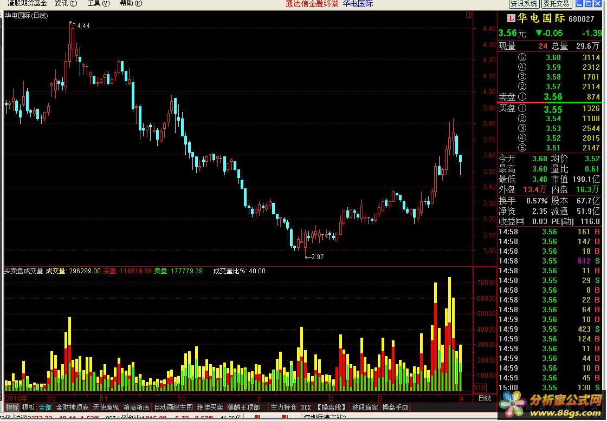The image size is (607, 421).
Task: Apply the 操盘手SB indicator
Action: pos(395,407)
